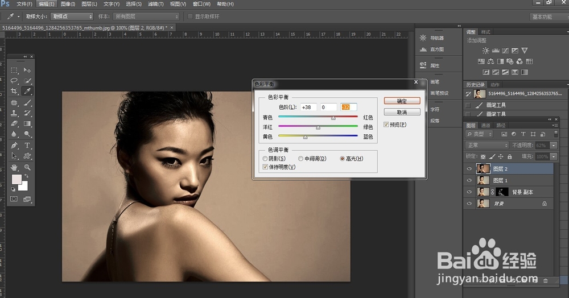
Task: Add a Color Balance adjustment
Action: tap(490, 61)
